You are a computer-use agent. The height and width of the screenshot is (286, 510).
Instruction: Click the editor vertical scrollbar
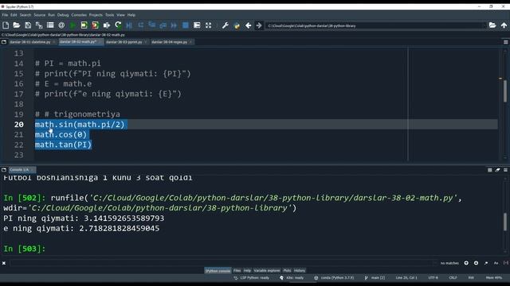(504, 91)
